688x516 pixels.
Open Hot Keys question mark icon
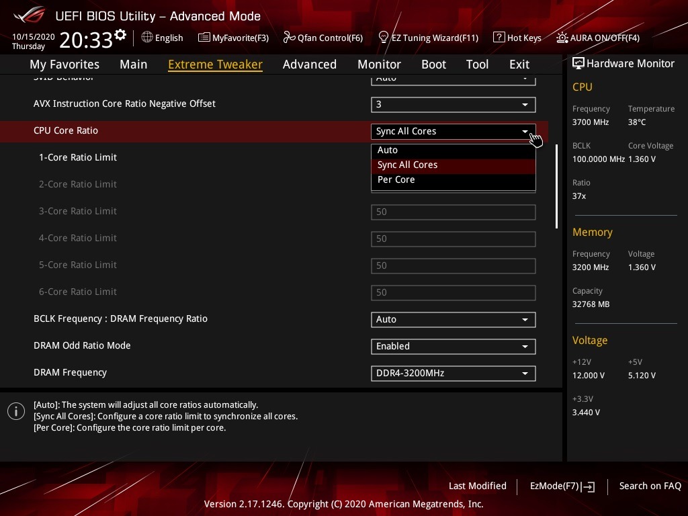tap(499, 38)
